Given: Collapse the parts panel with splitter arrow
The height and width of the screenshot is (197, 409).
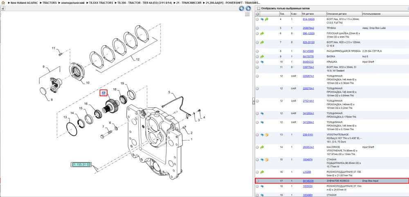Looking at the screenshot, I should [x=253, y=102].
